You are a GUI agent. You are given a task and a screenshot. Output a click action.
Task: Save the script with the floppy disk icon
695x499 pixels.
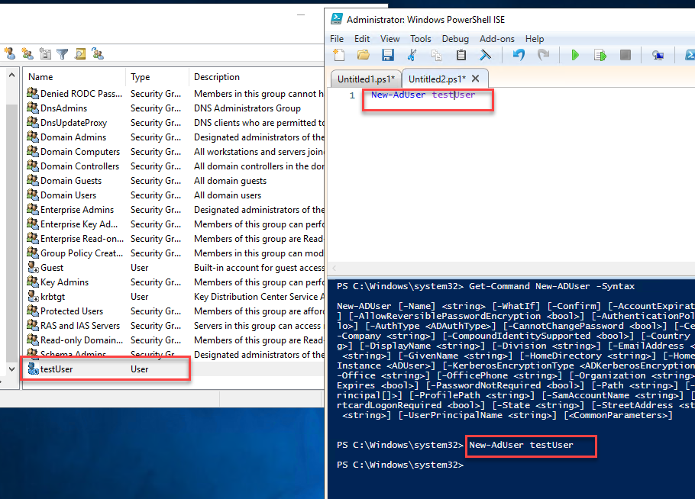[387, 55]
